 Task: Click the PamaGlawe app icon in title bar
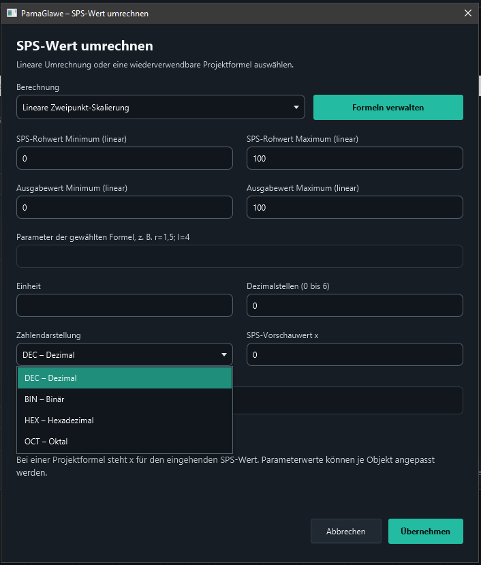click(12, 14)
